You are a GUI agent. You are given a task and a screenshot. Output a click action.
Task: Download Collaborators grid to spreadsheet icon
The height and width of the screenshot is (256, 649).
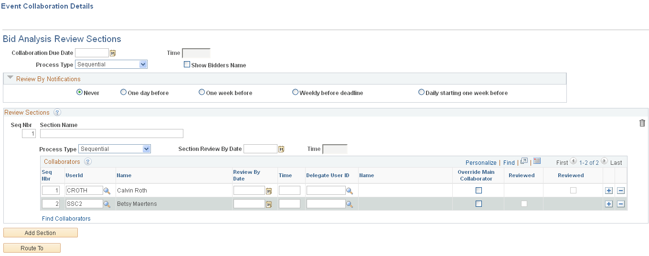pyautogui.click(x=537, y=161)
